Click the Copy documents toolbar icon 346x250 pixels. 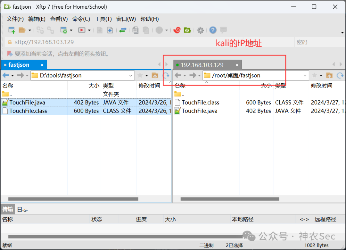136,30
